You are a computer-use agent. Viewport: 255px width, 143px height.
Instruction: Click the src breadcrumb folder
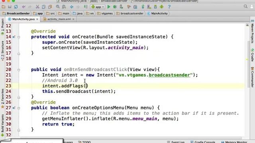(51, 14)
